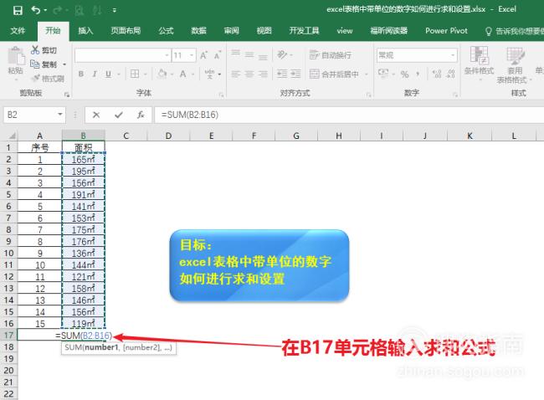Open the Page Layout (页面布局) tab
544x400 pixels.
pyautogui.click(x=126, y=30)
